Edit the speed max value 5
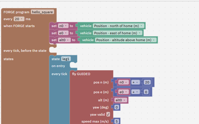 (117, 122)
